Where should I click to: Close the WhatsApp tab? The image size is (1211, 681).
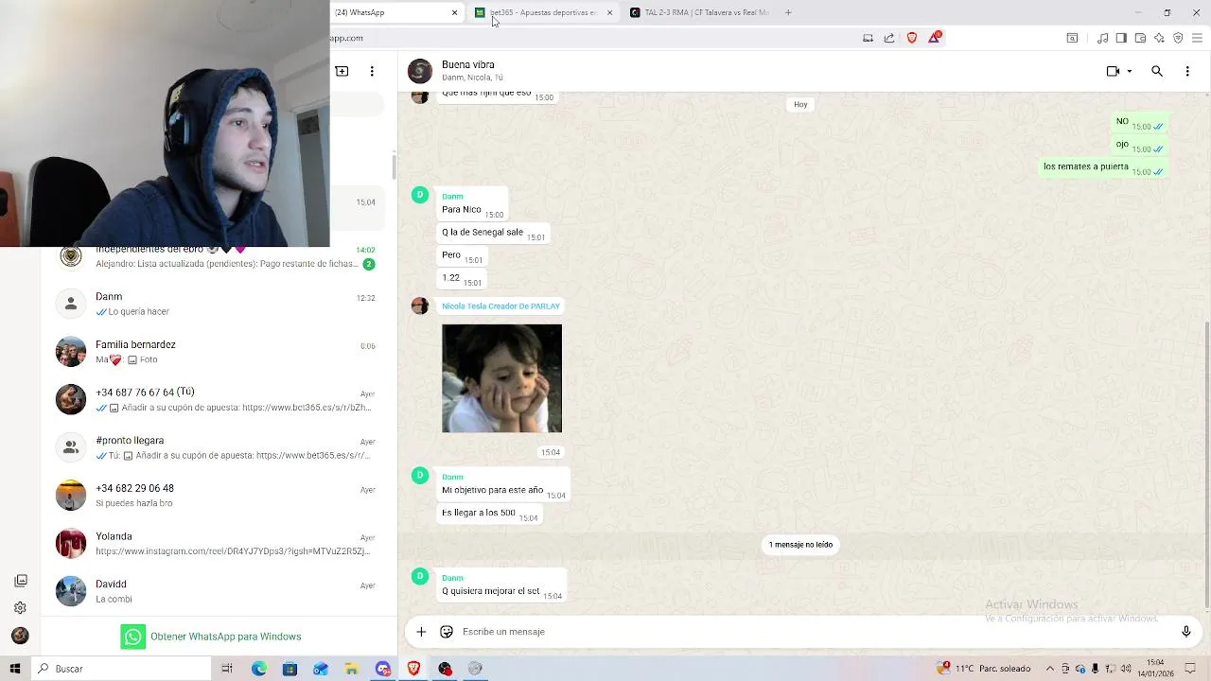tap(454, 12)
